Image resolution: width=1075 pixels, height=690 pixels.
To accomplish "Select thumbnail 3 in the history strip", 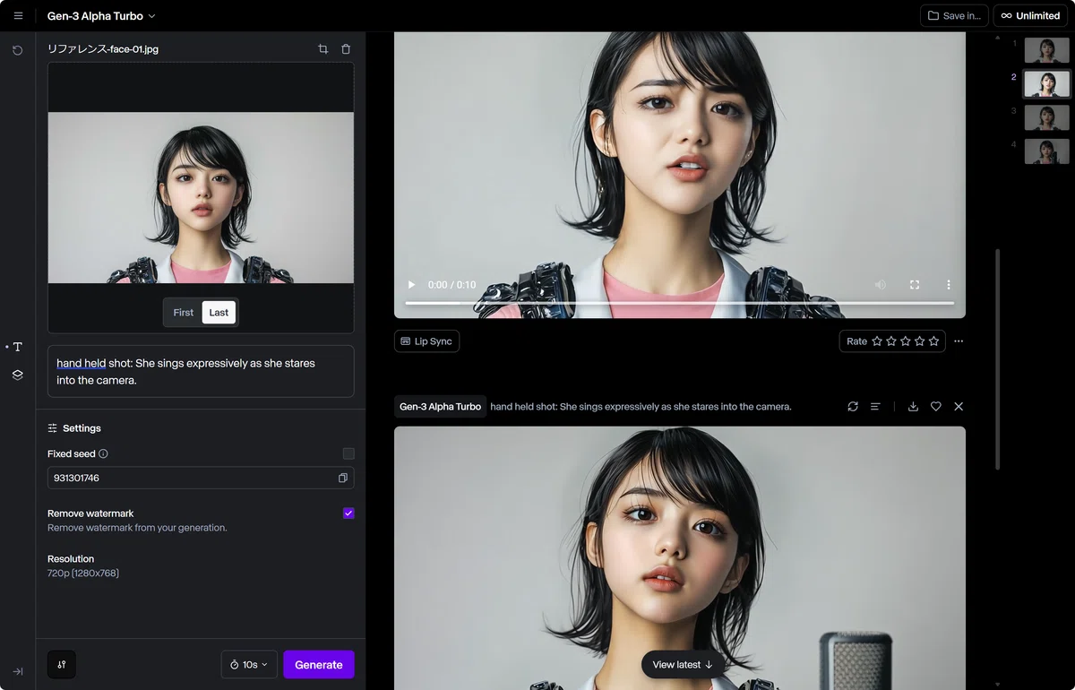I will tap(1046, 117).
